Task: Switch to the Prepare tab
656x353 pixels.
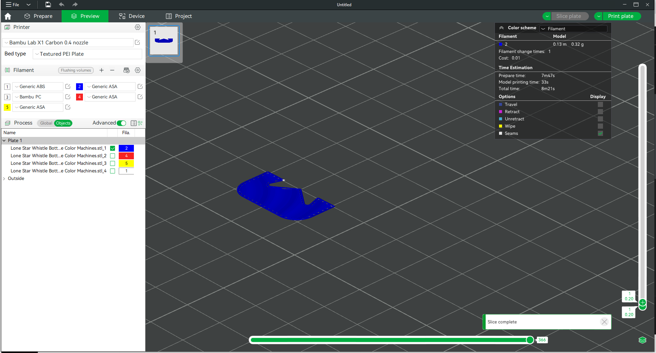Action: 38,16
